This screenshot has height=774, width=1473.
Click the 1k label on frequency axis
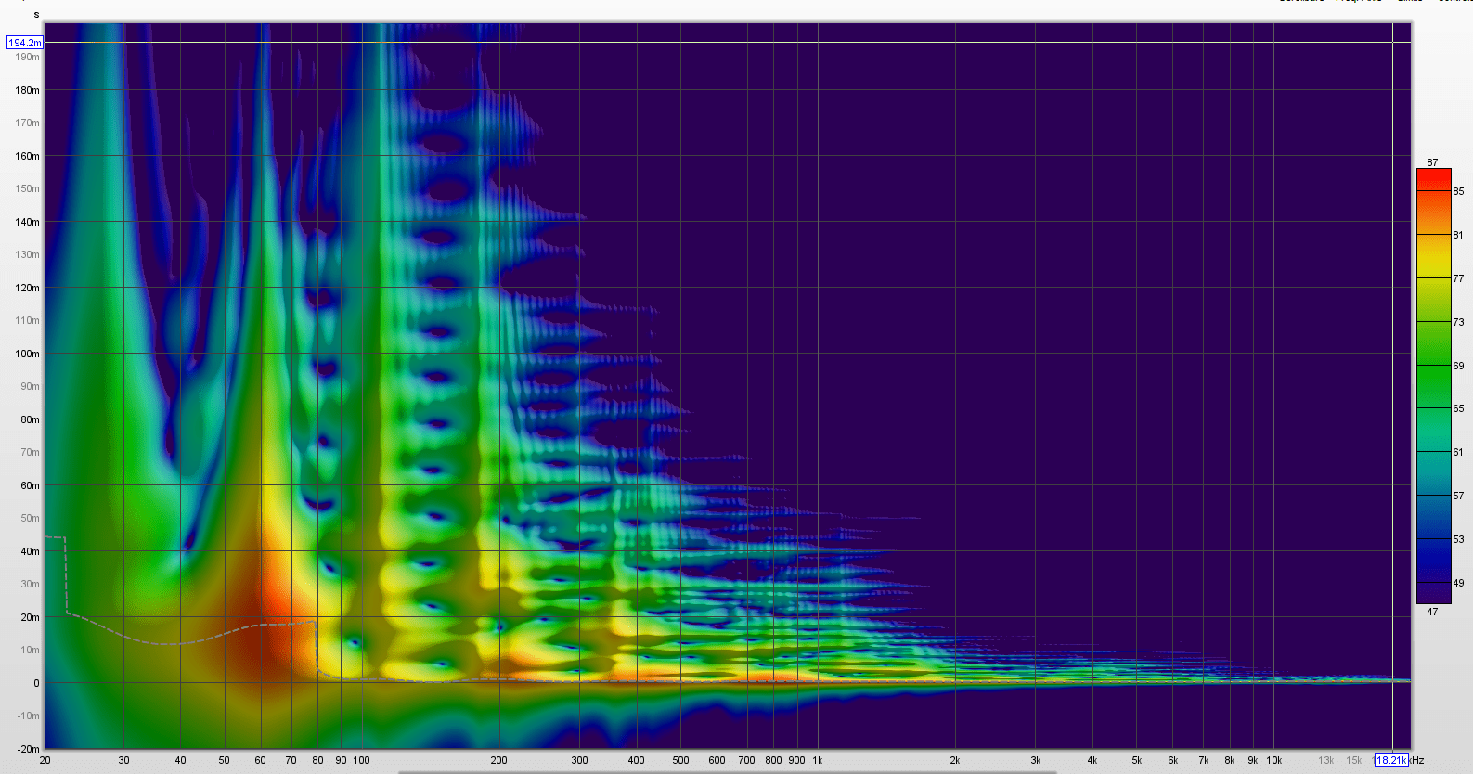[x=818, y=760]
